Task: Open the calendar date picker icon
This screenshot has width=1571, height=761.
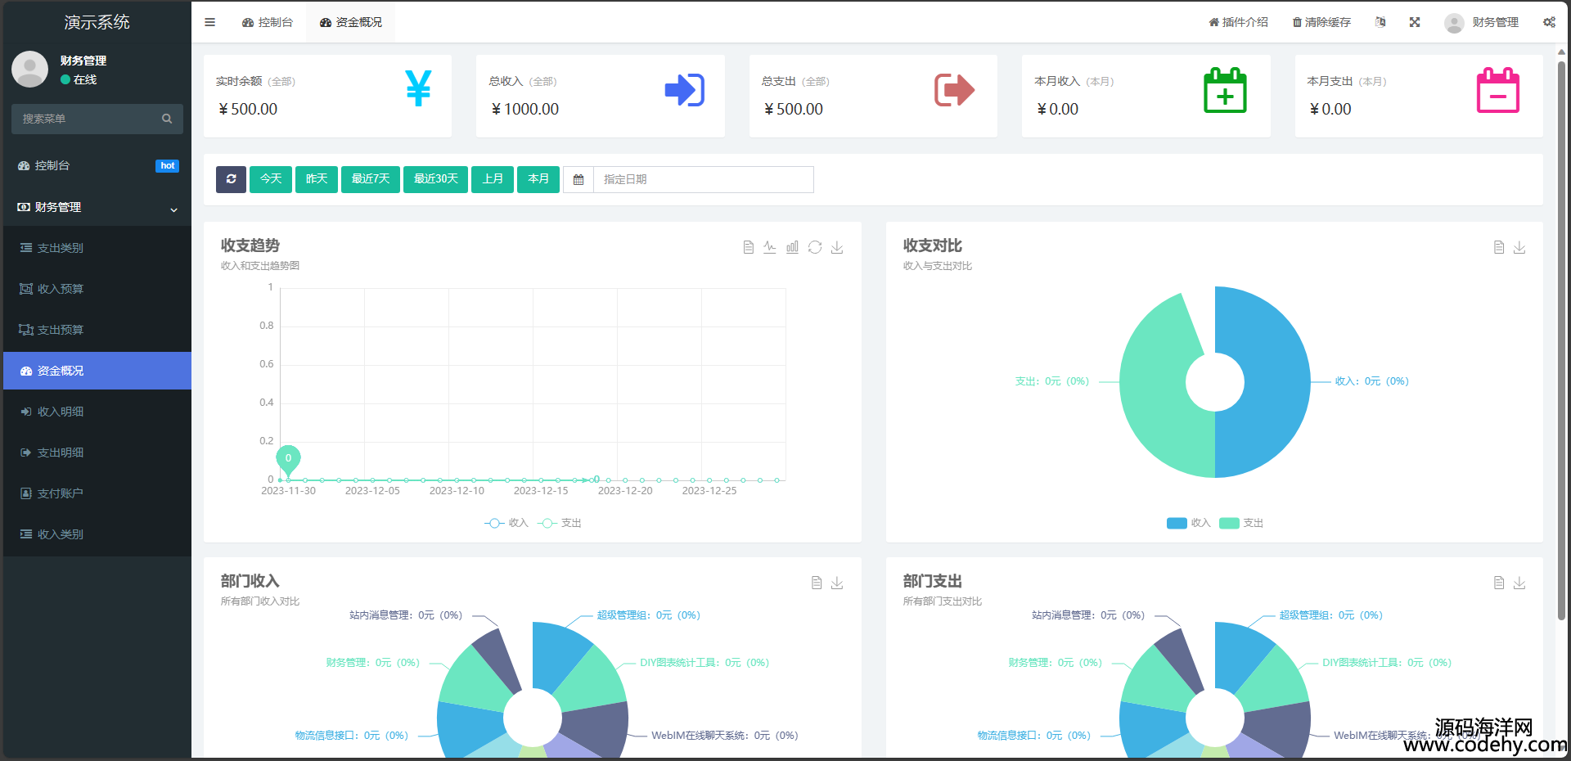Action: [x=578, y=179]
